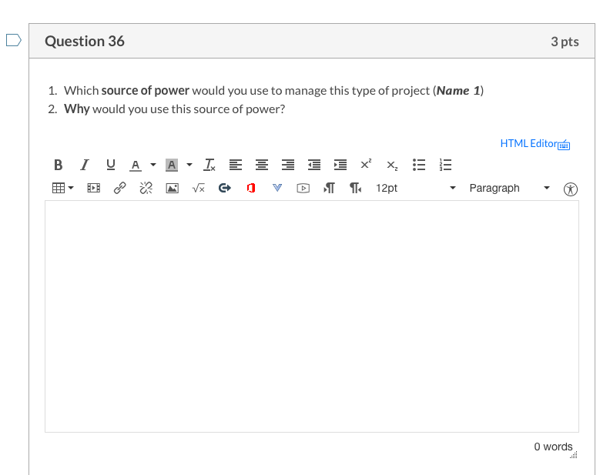Insert a link with chain icon
This screenshot has width=610, height=475.
(119, 188)
